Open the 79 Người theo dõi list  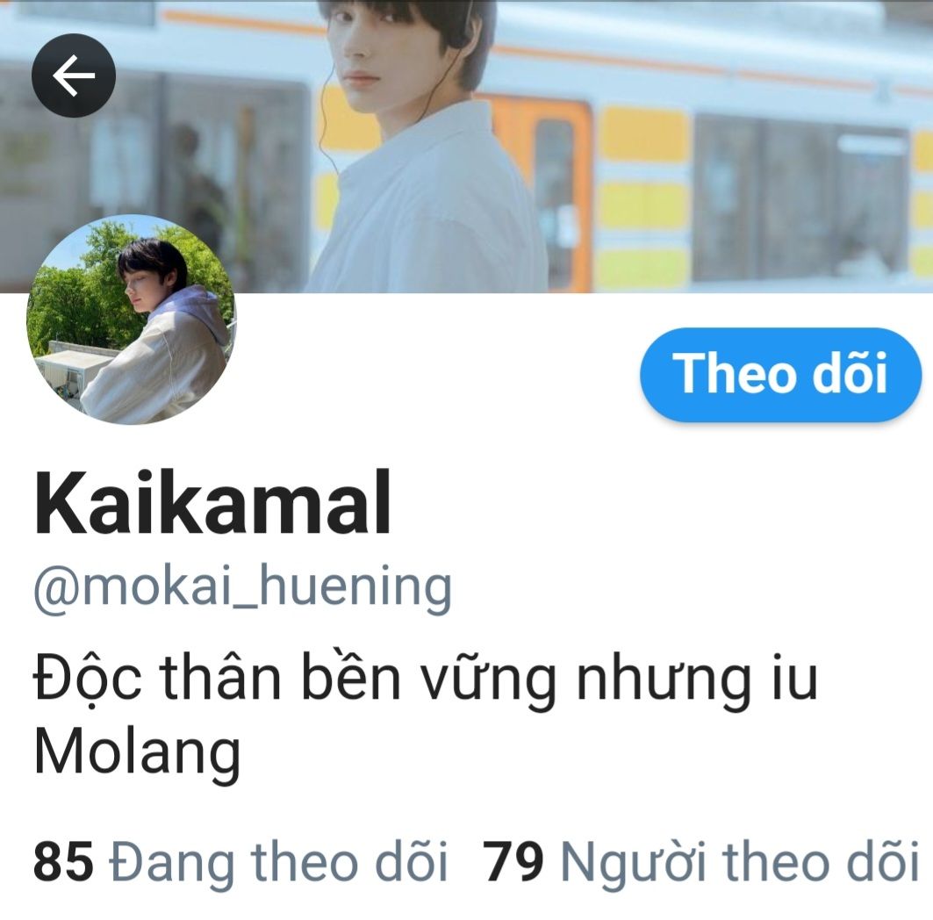coord(701,861)
